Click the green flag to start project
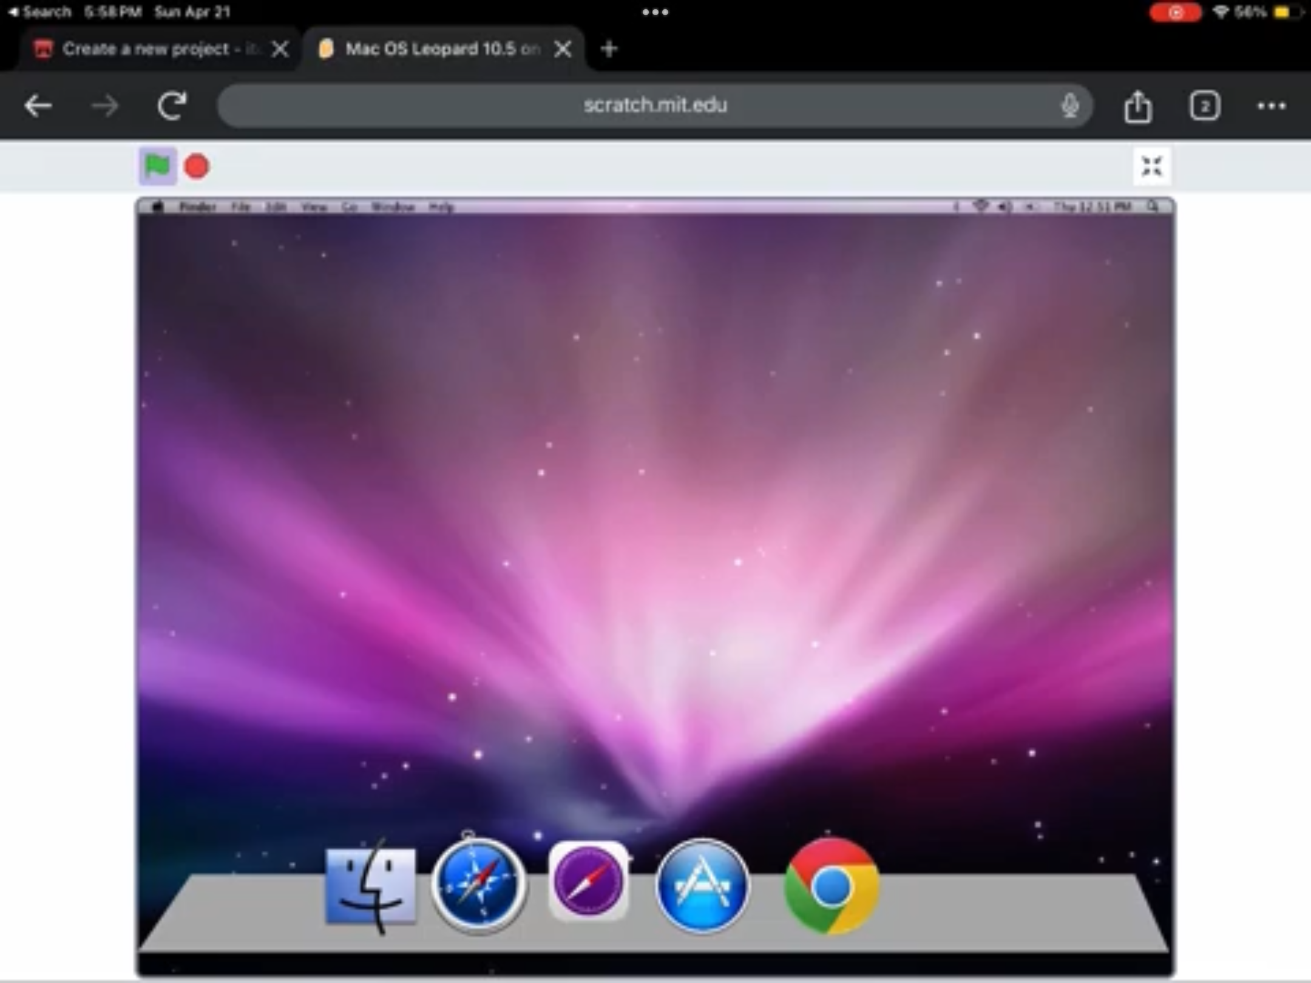This screenshot has width=1311, height=983. (158, 166)
